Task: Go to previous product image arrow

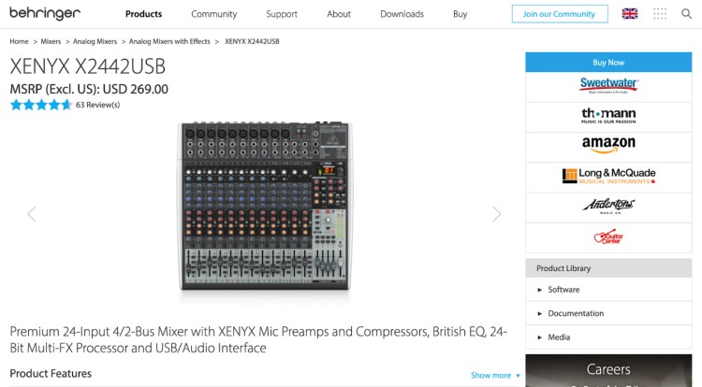Action: coord(31,214)
